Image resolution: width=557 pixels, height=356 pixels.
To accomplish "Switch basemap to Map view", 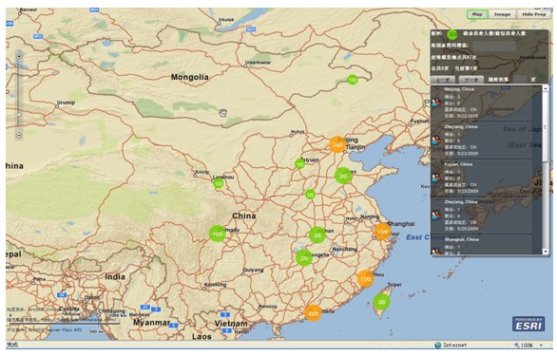I will click(x=477, y=14).
